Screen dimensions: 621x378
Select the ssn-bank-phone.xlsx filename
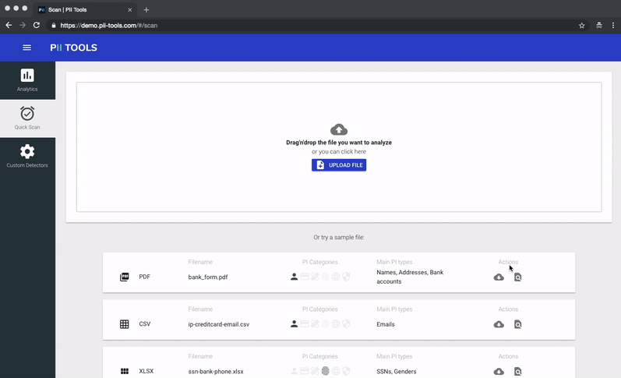coord(216,371)
